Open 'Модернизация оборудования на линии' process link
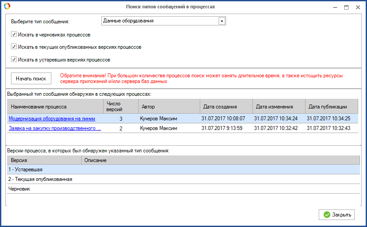The height and width of the screenshot is (227, 367). 52,119
